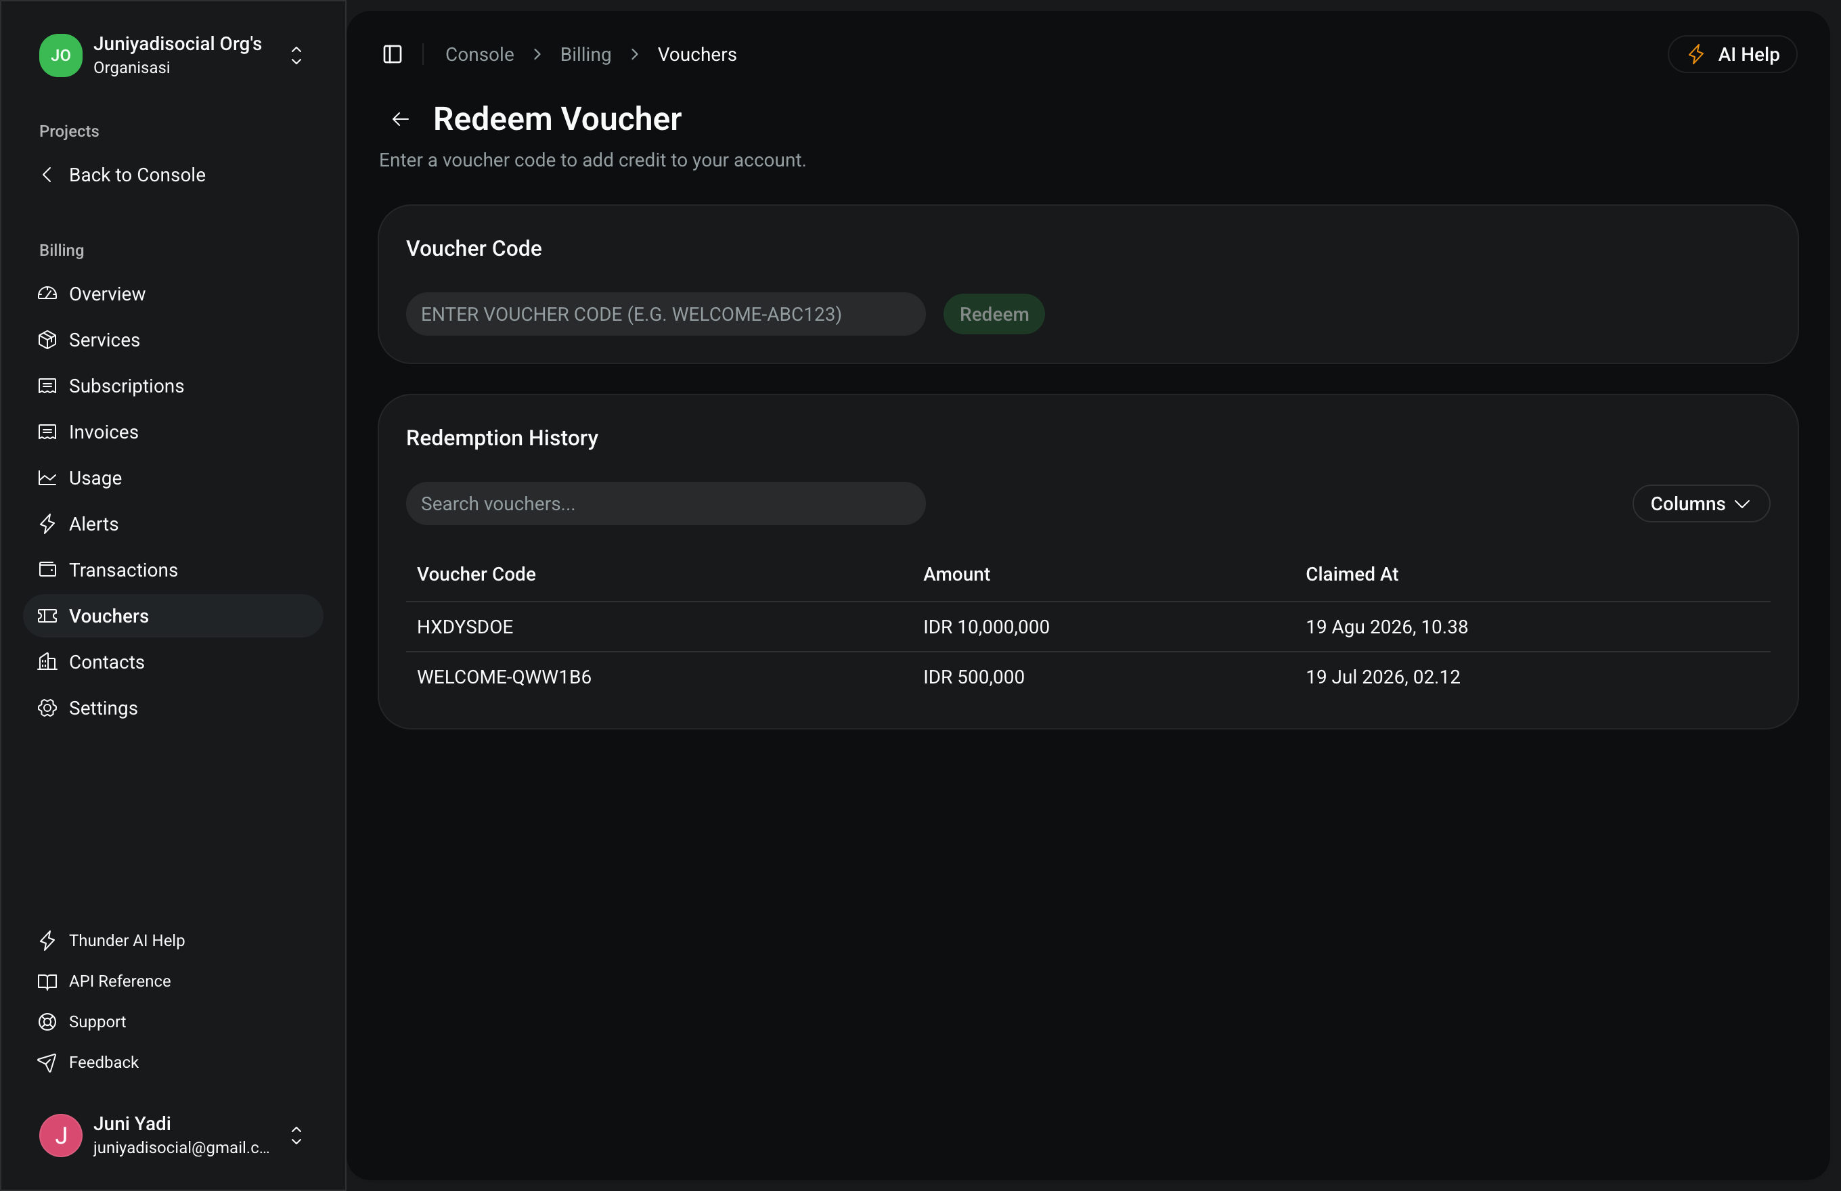
Task: Click the Overview gauge icon
Action: point(47,294)
